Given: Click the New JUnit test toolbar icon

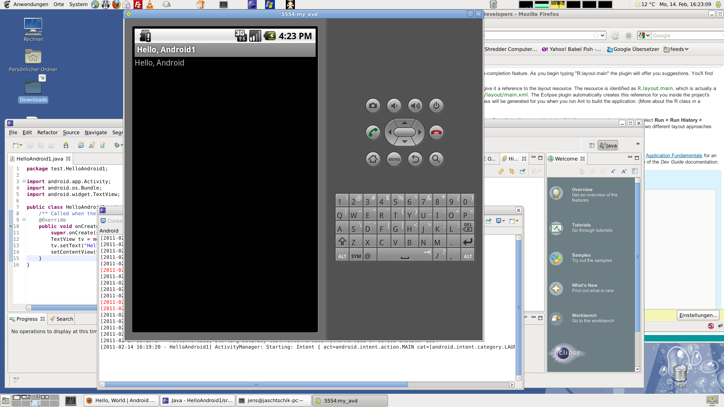Looking at the screenshot, I should [92, 145].
